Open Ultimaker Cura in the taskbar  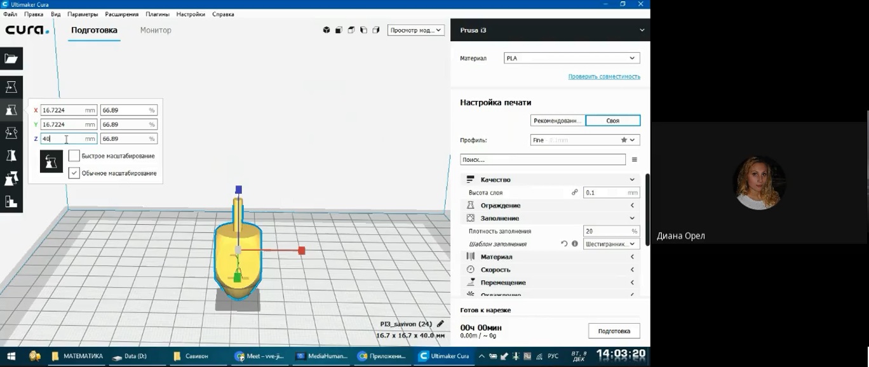[x=444, y=356]
